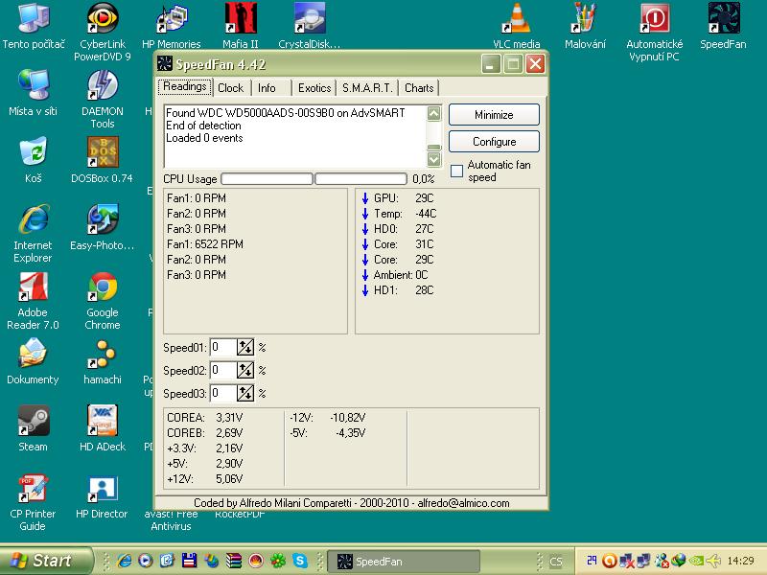The height and width of the screenshot is (575, 767).
Task: Click the Speed01 spinner arrows
Action: [x=245, y=348]
